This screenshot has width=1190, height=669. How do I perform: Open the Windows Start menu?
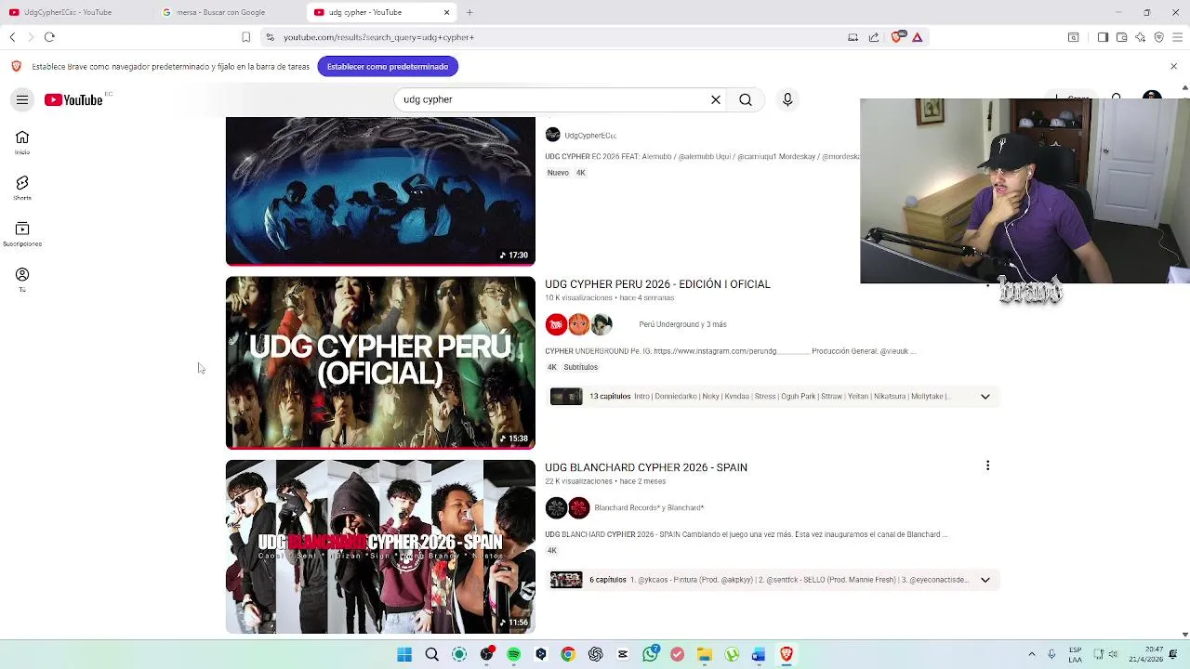(404, 654)
